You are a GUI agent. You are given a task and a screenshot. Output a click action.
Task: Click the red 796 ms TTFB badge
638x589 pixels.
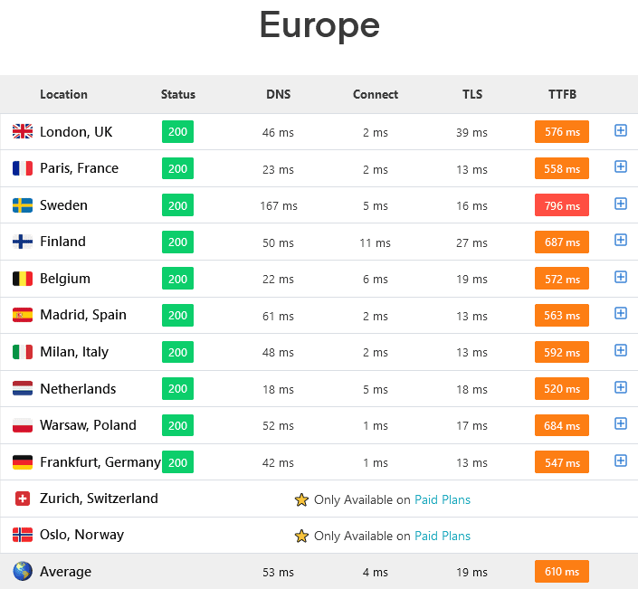coord(562,205)
